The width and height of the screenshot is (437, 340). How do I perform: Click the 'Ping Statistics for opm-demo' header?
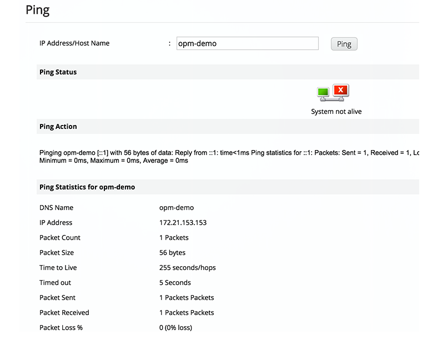pos(87,187)
